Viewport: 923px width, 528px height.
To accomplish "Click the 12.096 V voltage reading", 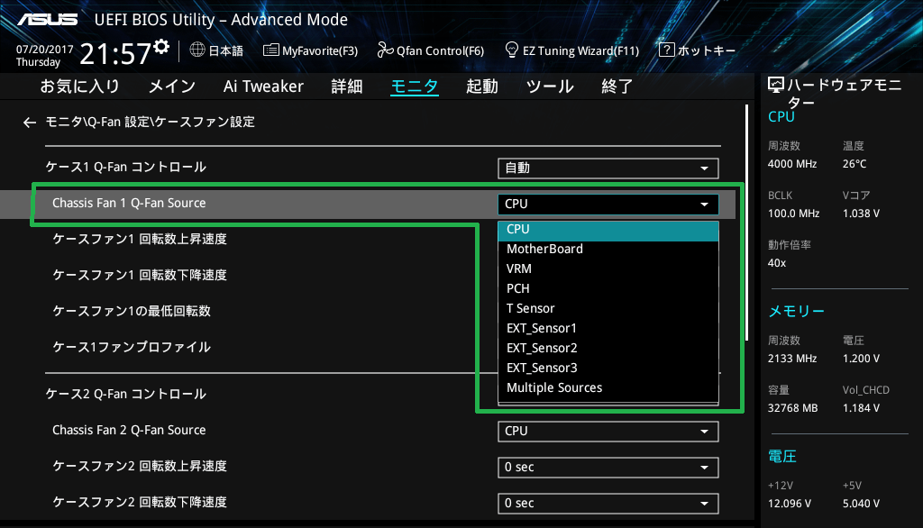I will [789, 504].
